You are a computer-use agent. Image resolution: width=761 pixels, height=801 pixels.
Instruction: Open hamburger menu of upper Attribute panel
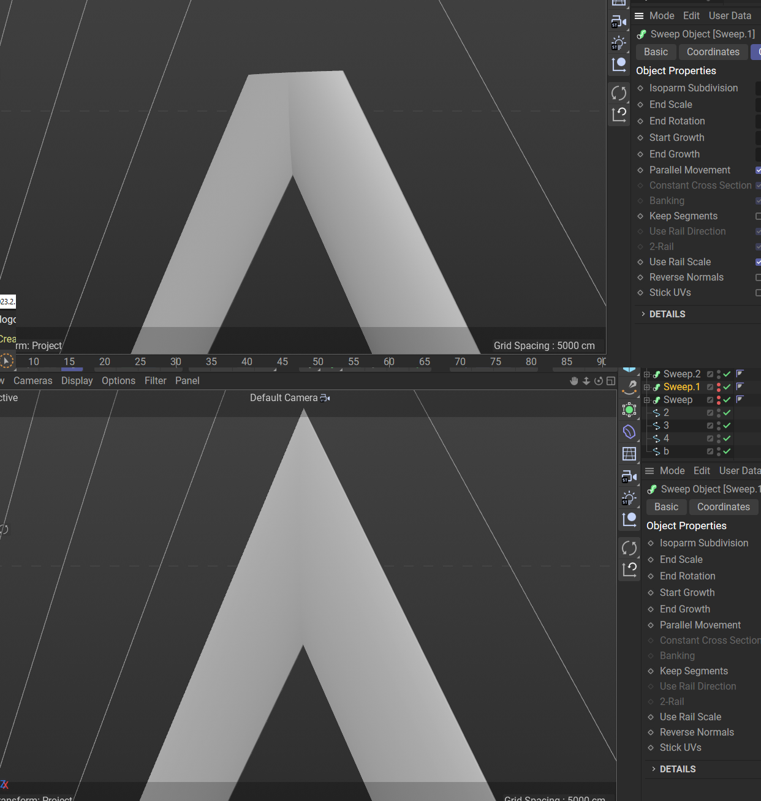pos(639,16)
